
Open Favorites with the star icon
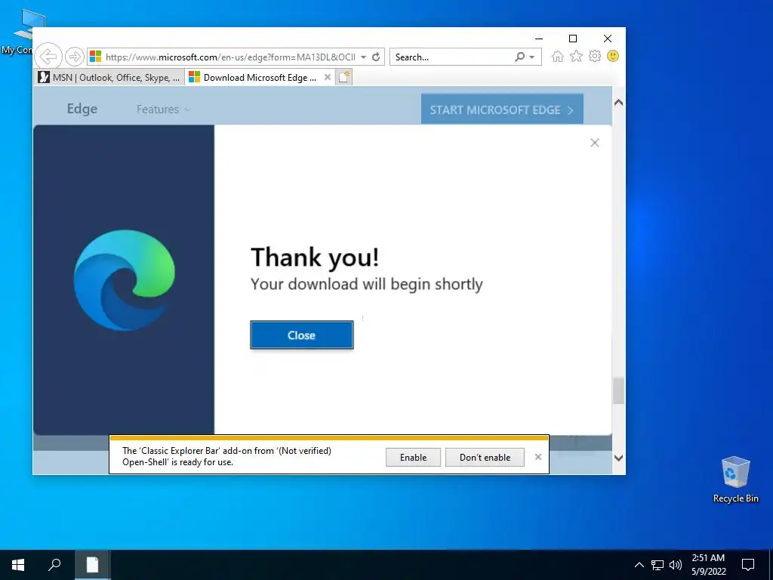click(x=576, y=56)
